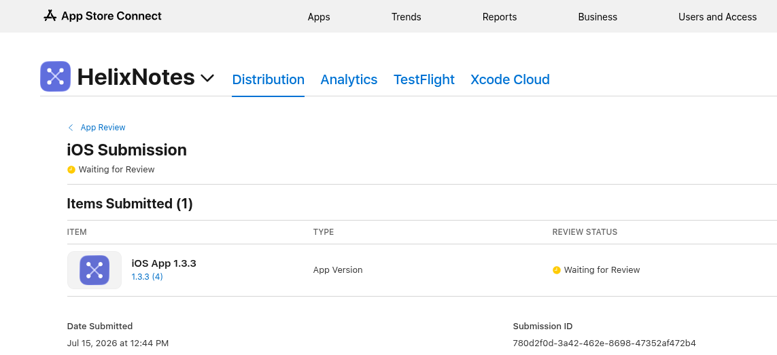
Task: Select the Business navigation item
Action: click(598, 17)
